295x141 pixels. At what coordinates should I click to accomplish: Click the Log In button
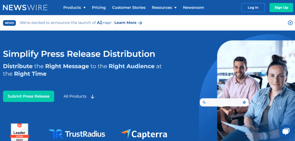(x=253, y=7)
